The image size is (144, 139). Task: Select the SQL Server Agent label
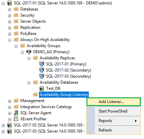(x=36, y=113)
